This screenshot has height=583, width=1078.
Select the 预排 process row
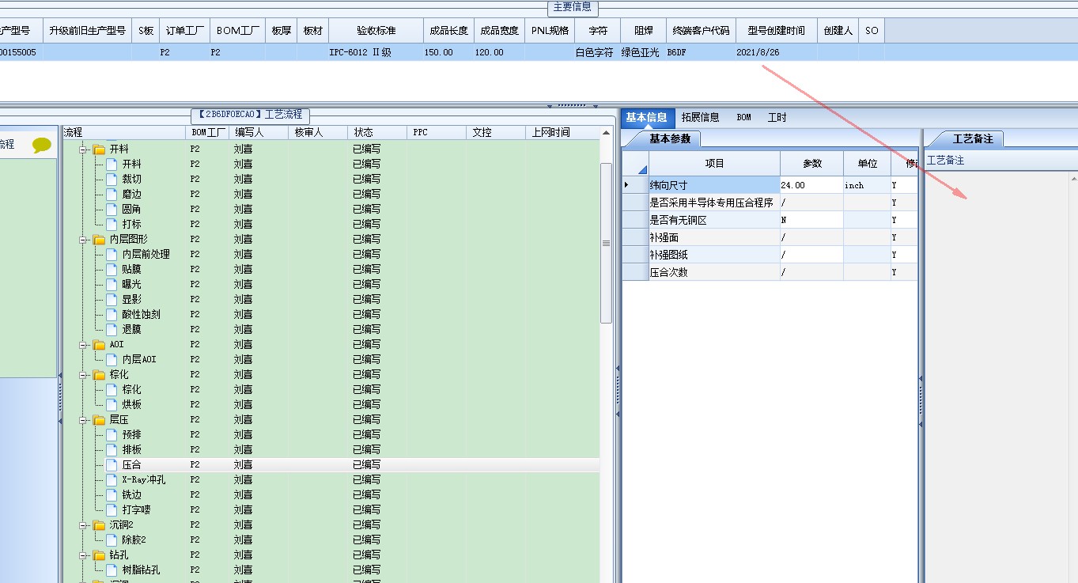(331, 434)
